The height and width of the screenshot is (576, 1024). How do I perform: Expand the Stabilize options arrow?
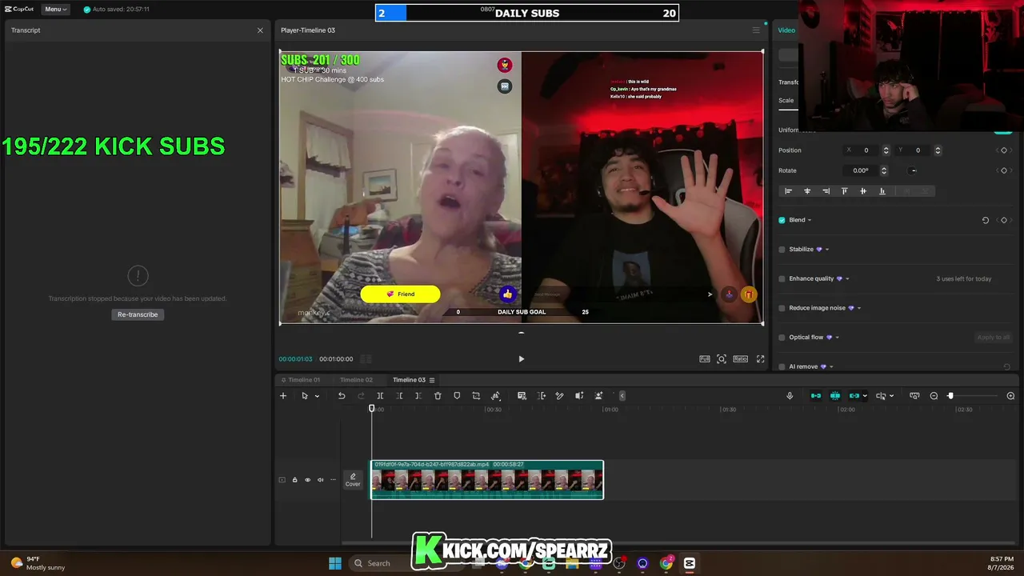[827, 250]
